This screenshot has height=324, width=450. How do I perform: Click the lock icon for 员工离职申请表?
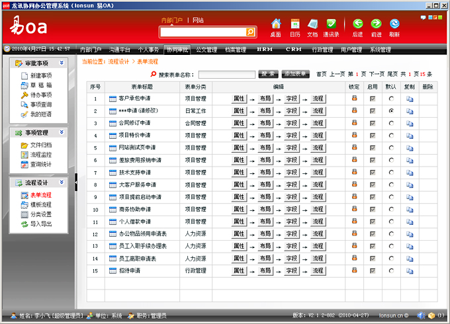point(355,258)
